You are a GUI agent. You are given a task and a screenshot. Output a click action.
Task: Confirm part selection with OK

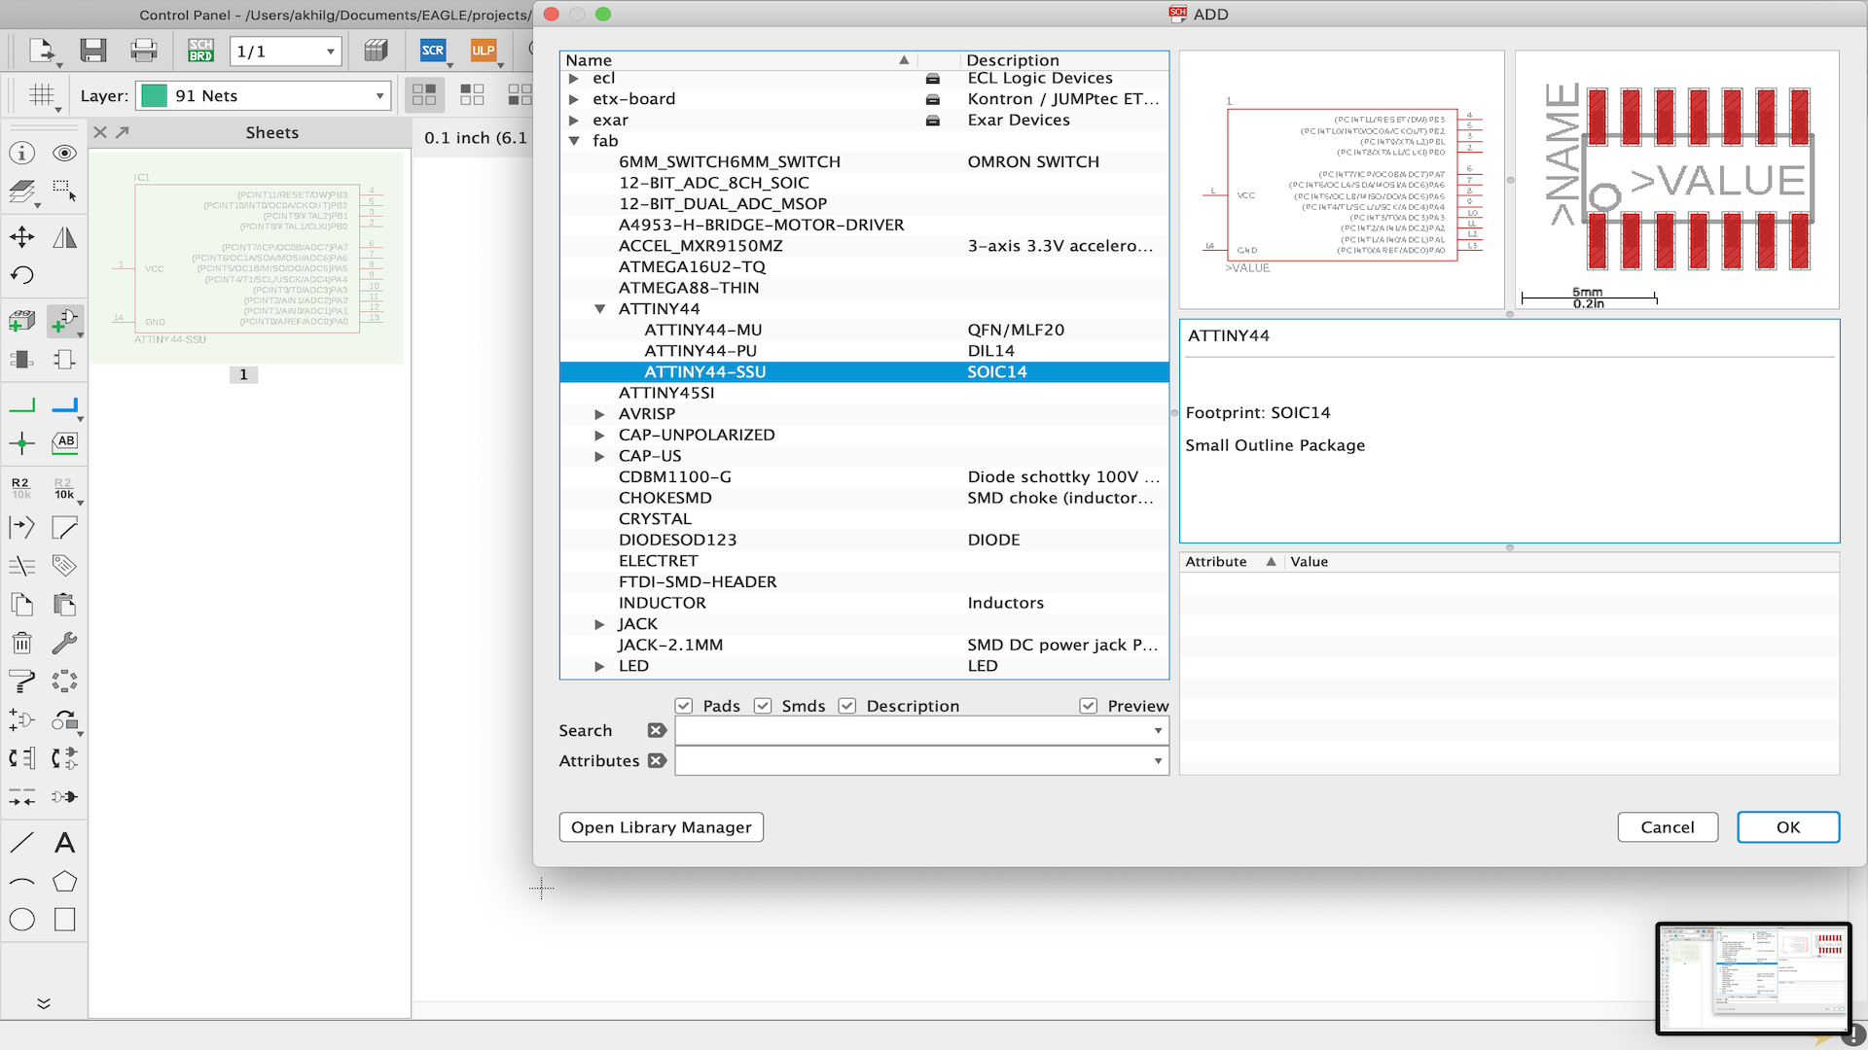[1788, 826]
